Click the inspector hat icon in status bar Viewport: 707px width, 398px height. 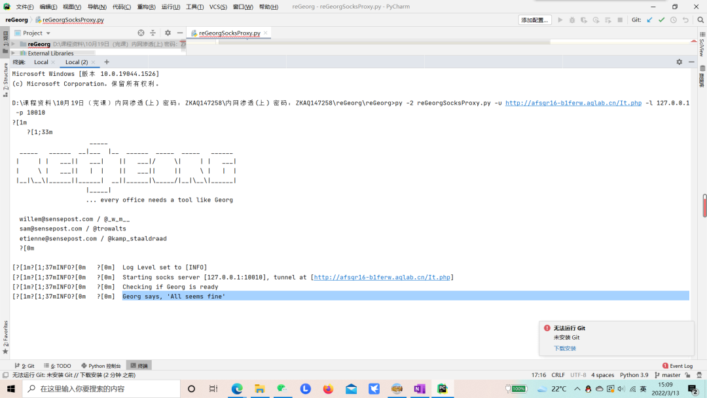click(x=699, y=375)
